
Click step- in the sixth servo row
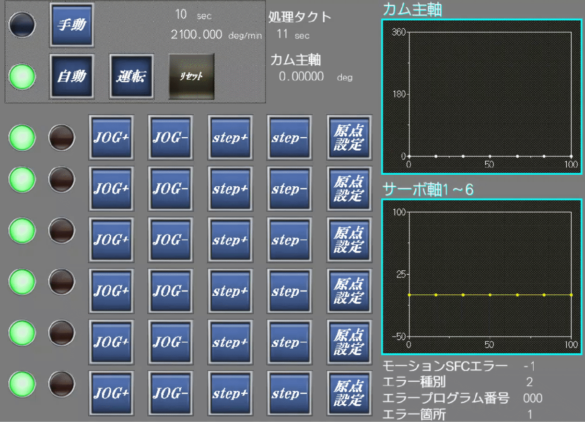point(290,394)
